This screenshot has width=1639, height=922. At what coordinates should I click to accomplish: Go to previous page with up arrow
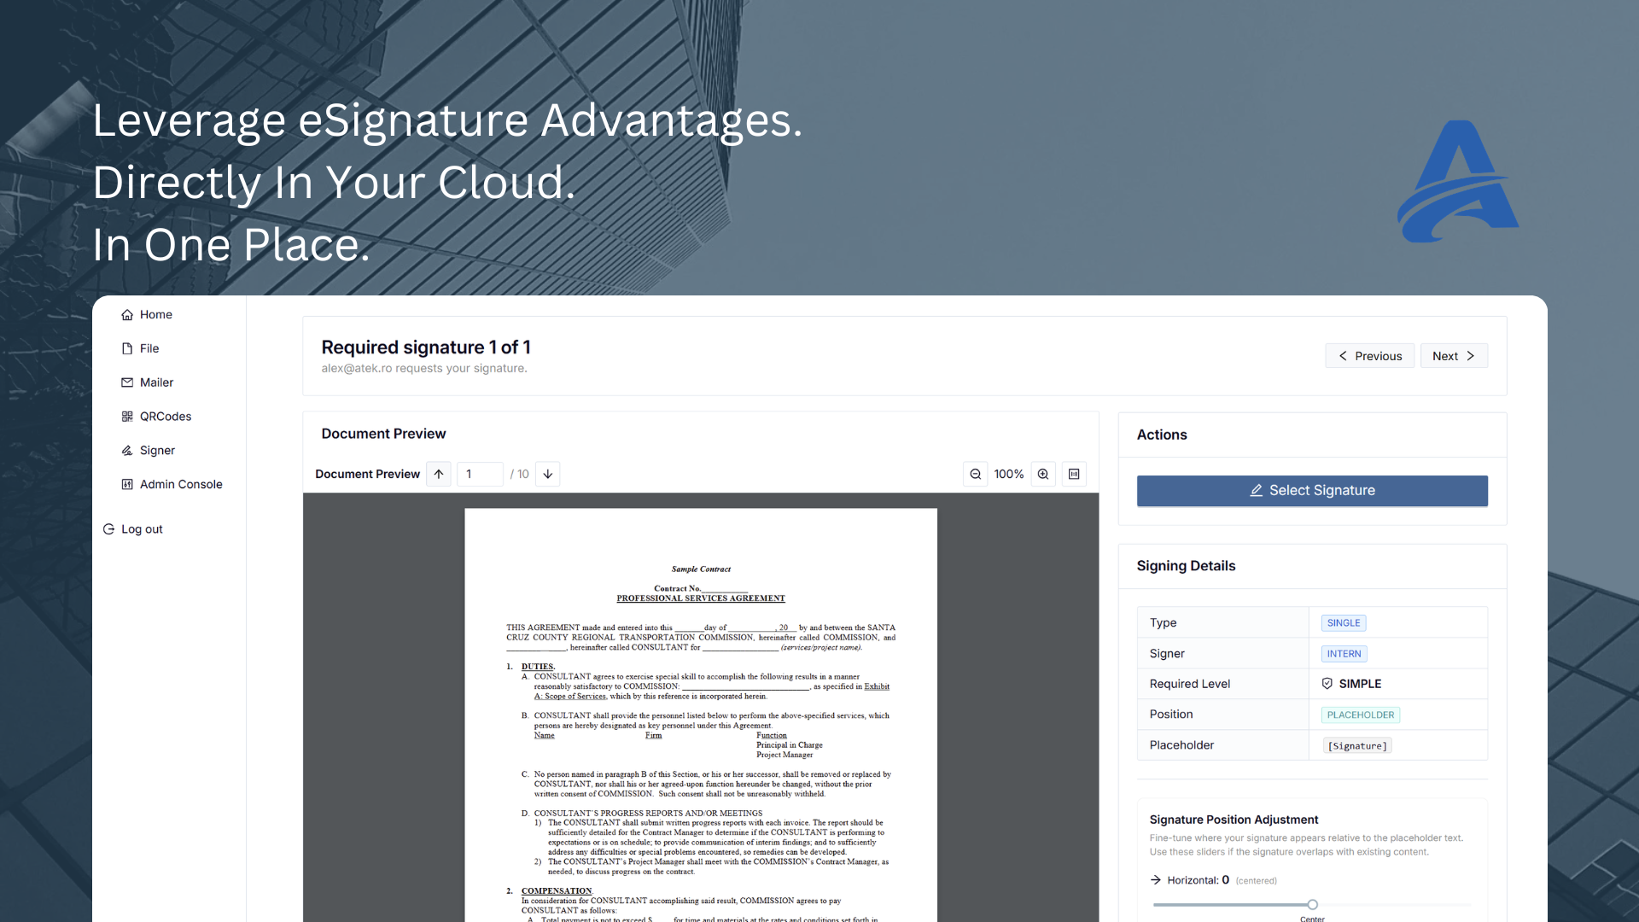pyautogui.click(x=439, y=474)
